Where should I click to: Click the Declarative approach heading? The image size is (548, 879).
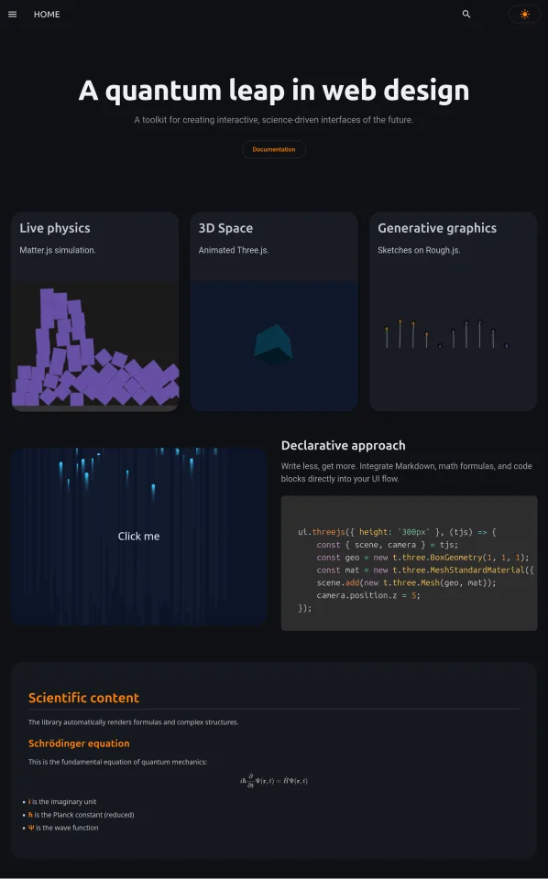[x=344, y=446]
